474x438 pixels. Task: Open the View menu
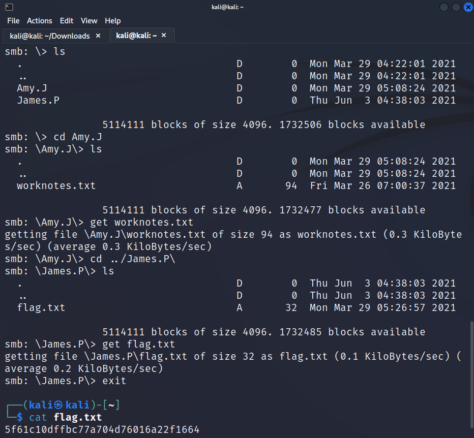coord(89,21)
